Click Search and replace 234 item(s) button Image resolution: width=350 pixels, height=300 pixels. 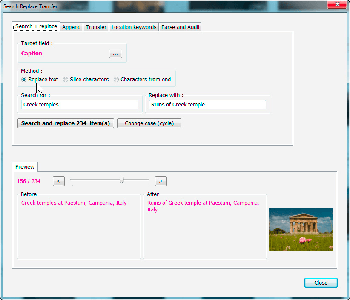(66, 123)
